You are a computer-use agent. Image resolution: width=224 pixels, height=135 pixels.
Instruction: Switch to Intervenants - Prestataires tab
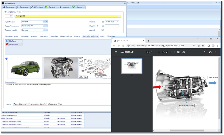point(49,36)
